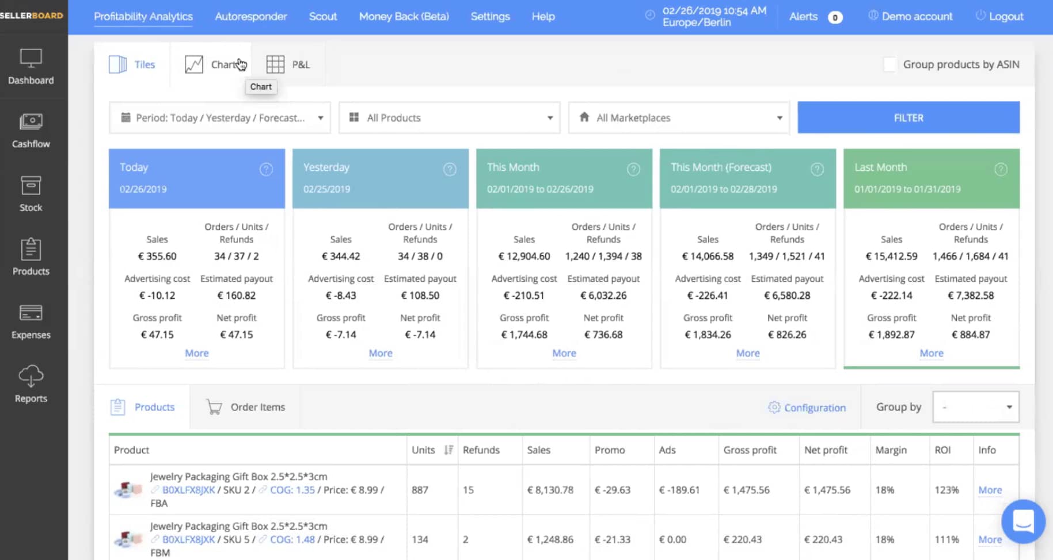Screen dimensions: 1053x560
Task: Click the product thumbnail for SKU 2
Action: 128,490
